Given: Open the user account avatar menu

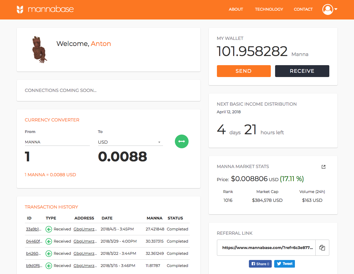Looking at the screenshot, I should (328, 9).
